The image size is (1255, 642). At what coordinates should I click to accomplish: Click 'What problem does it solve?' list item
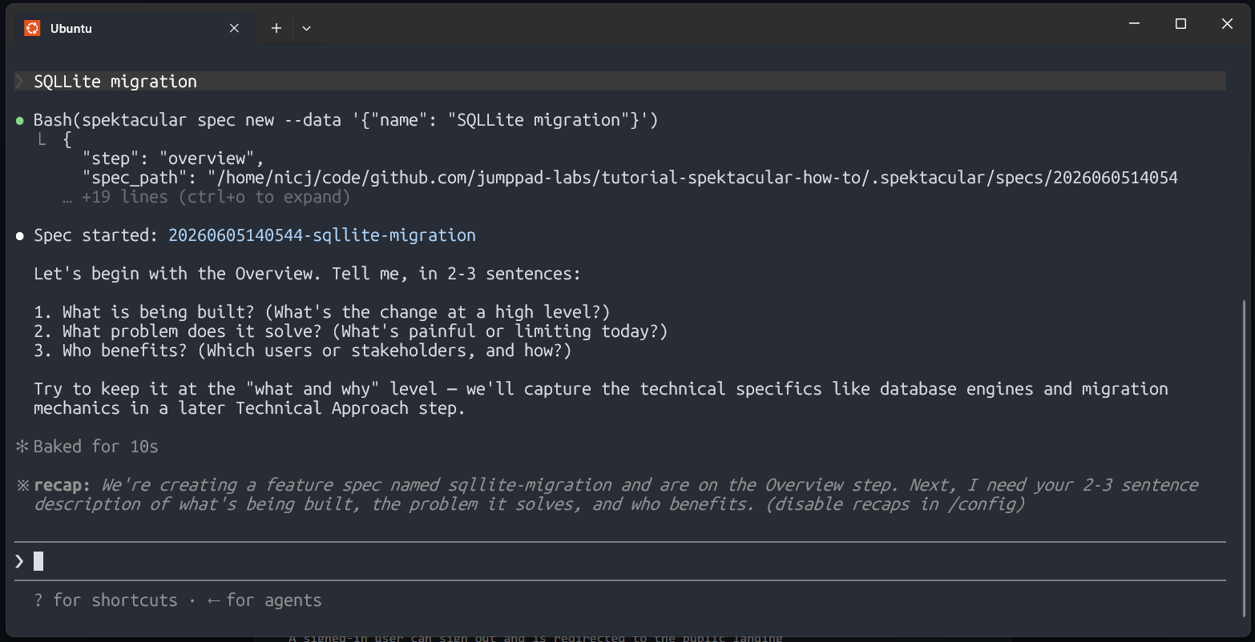click(351, 331)
